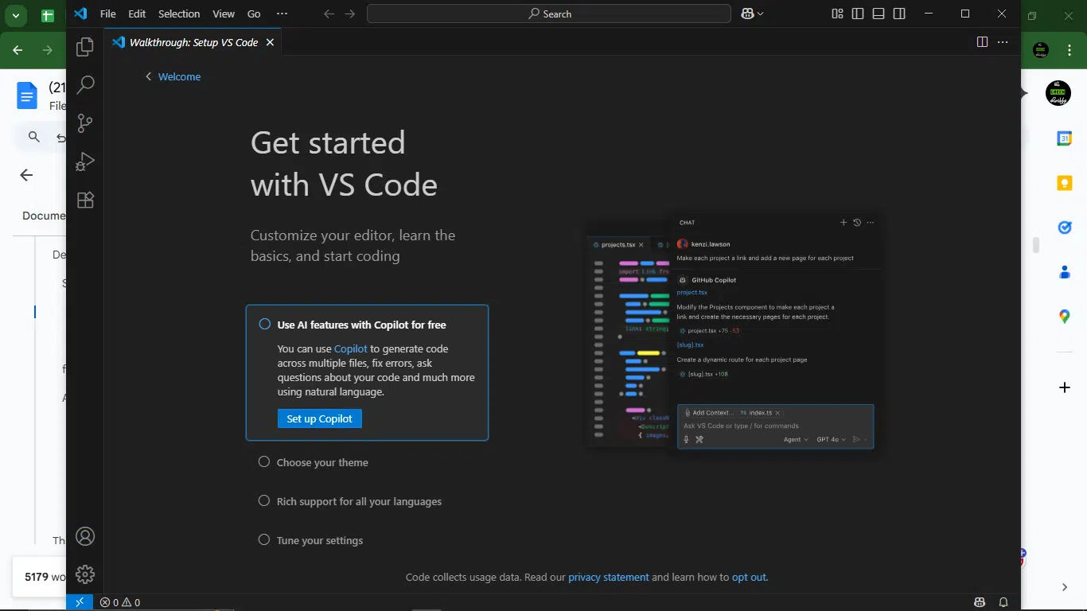Click the 'Set up Copilot' button
1087x611 pixels.
[319, 418]
